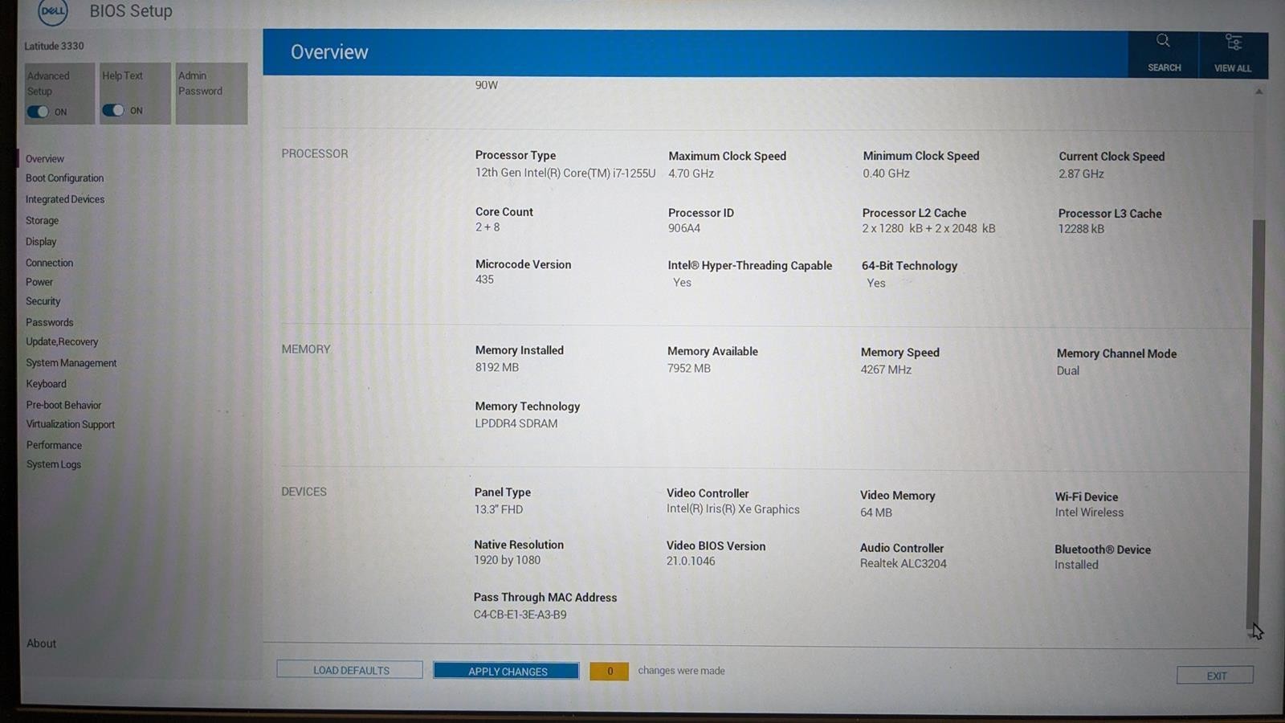Viewport: 1285px width, 723px height.
Task: Select System Management
Action: click(x=71, y=363)
